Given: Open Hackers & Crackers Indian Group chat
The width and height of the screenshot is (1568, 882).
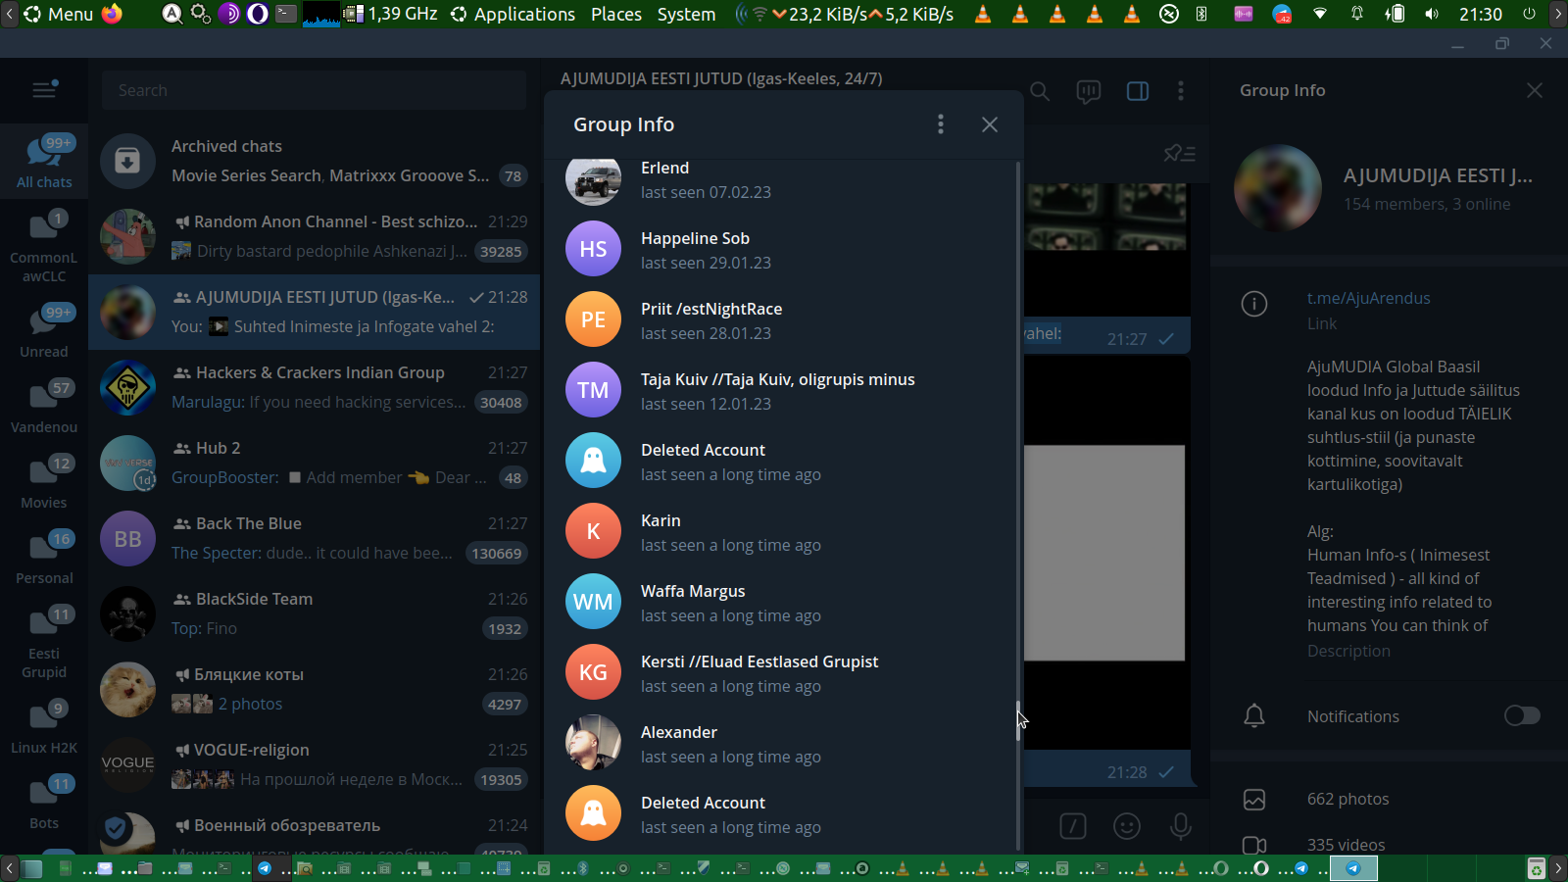Looking at the screenshot, I should click(x=314, y=387).
